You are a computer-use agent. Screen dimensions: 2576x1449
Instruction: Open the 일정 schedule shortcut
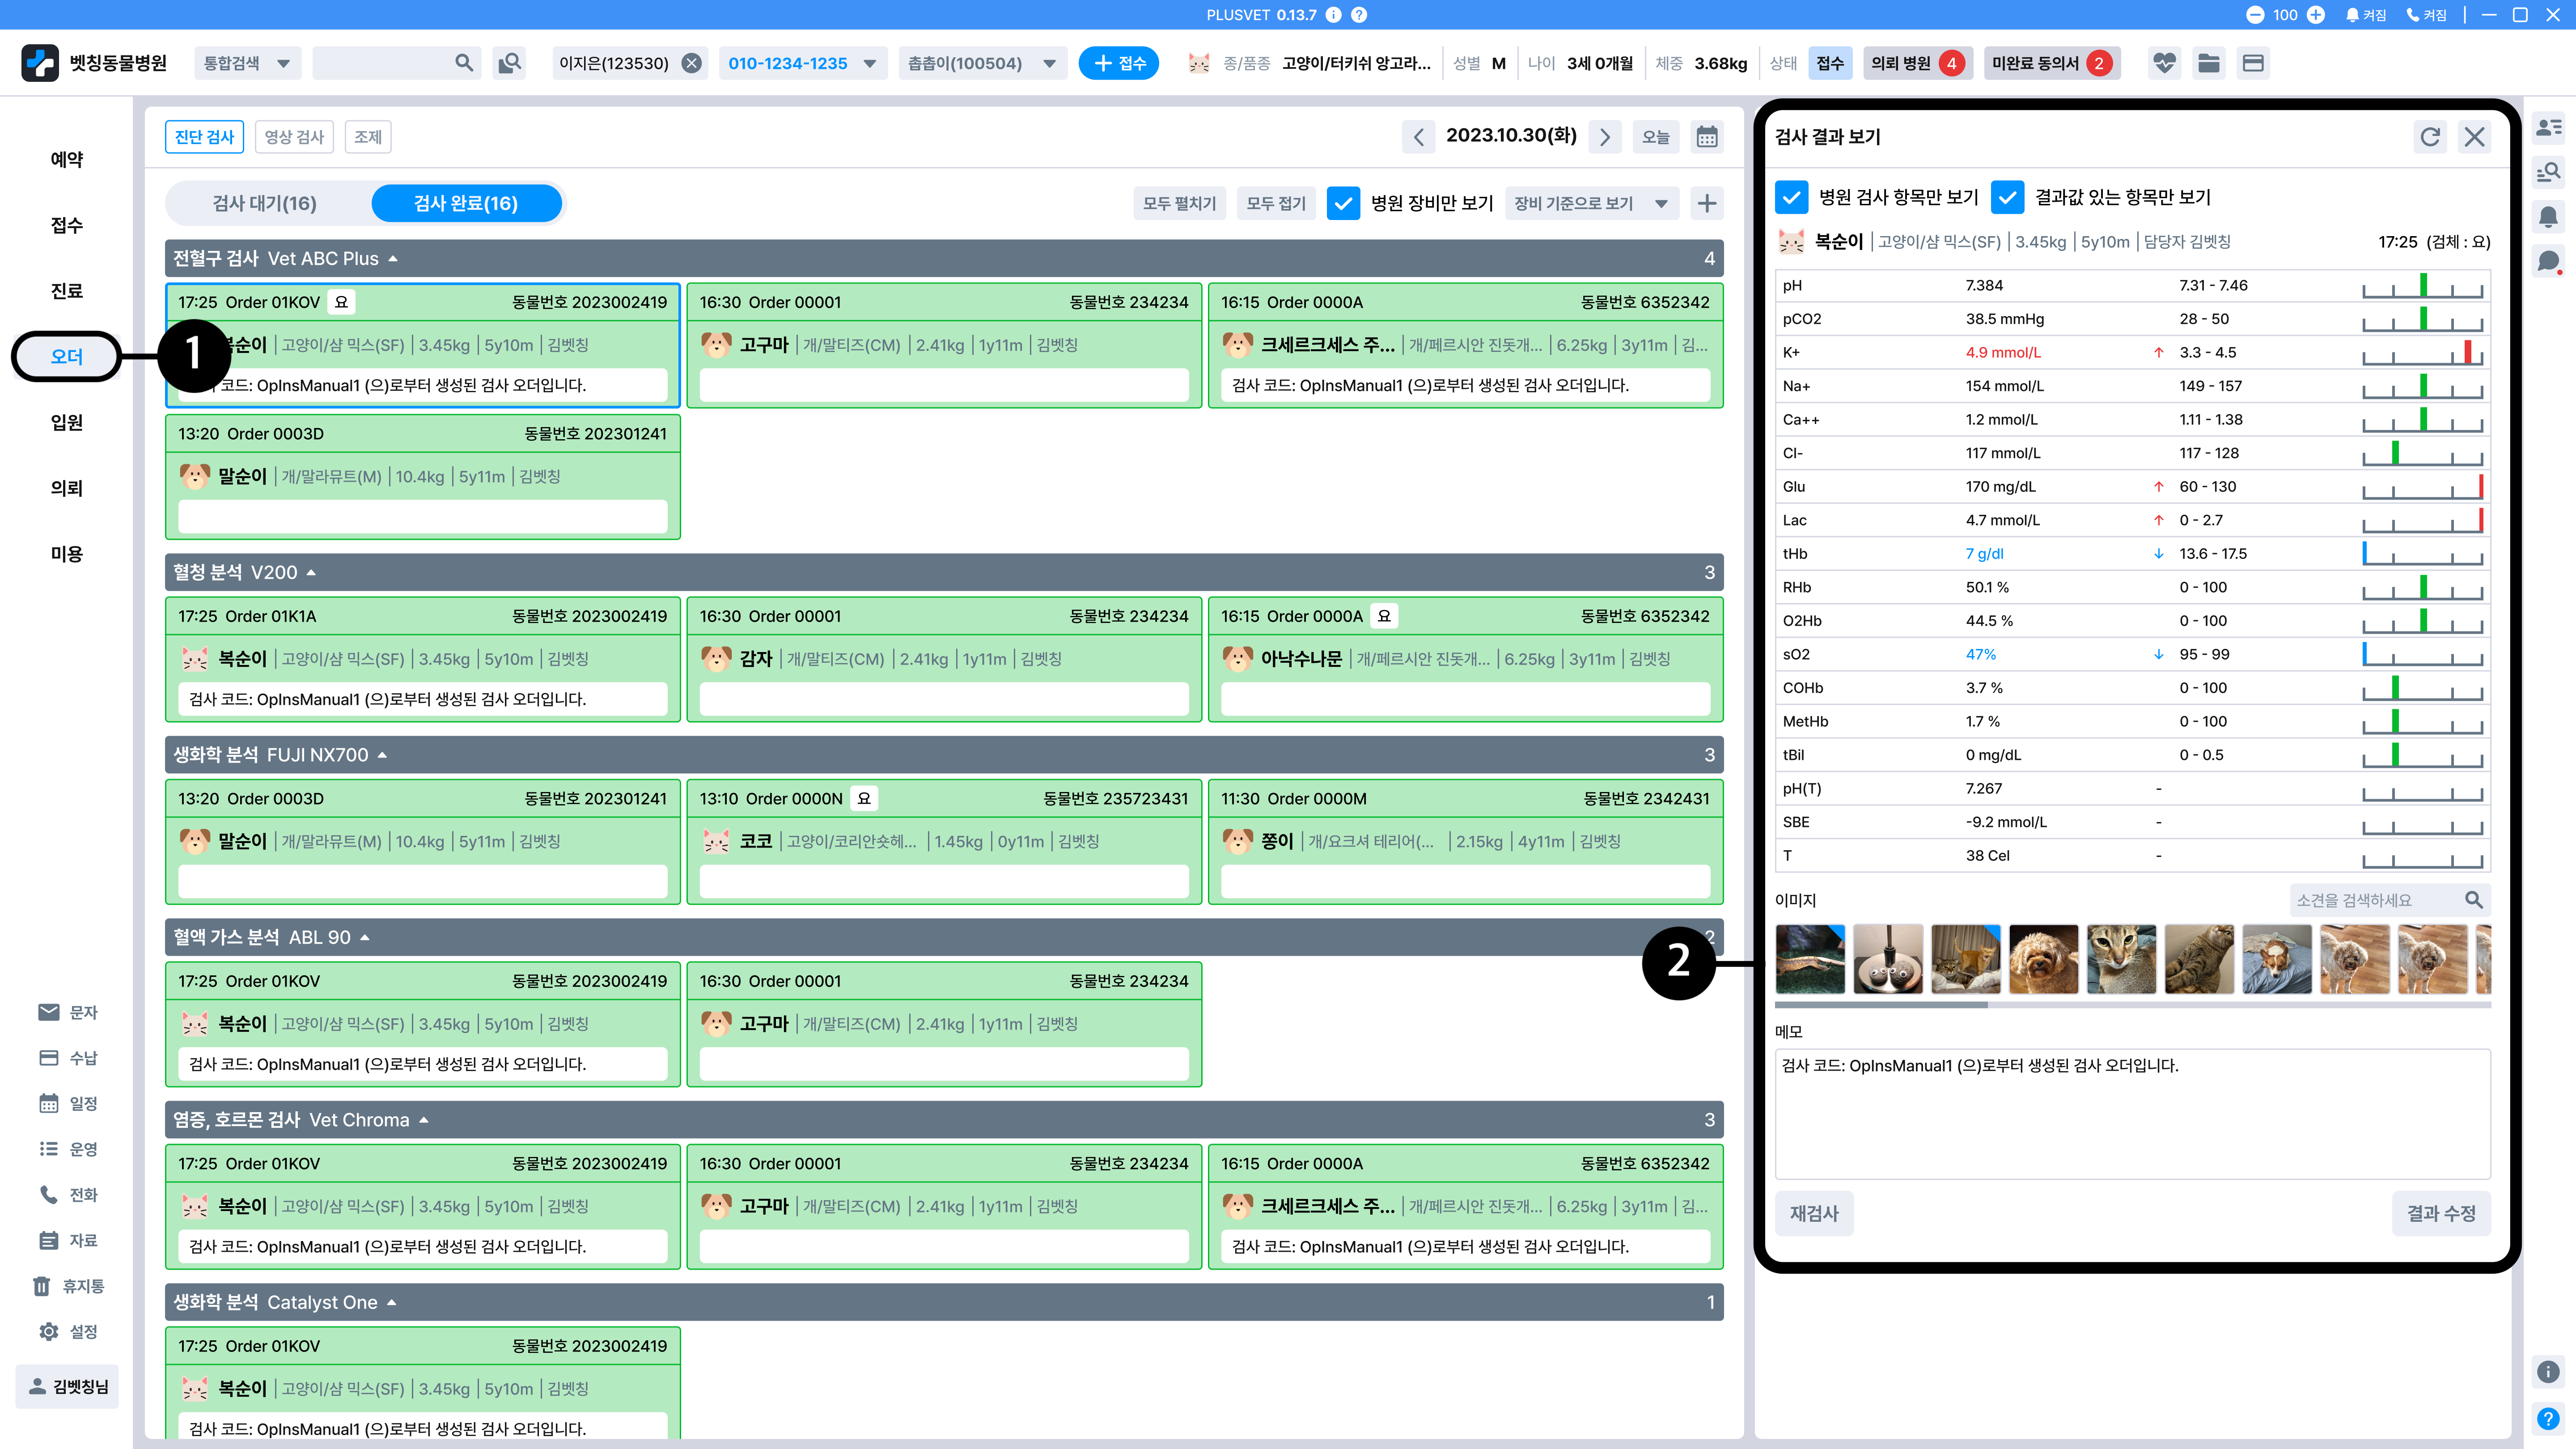[68, 1103]
